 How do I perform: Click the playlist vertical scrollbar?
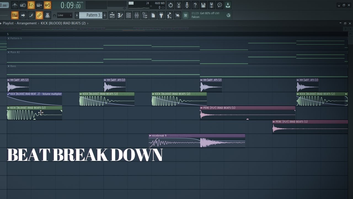point(350,40)
